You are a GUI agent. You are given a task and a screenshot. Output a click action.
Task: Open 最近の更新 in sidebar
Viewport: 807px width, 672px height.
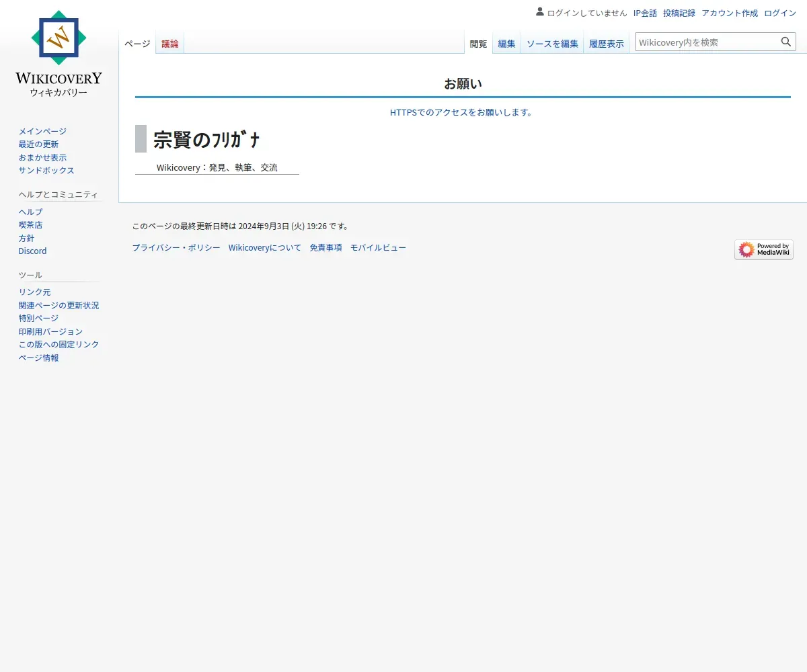click(x=38, y=144)
